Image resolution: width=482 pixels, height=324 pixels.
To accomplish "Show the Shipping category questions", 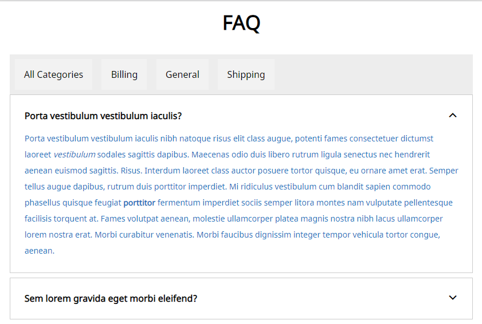I will 246,74.
